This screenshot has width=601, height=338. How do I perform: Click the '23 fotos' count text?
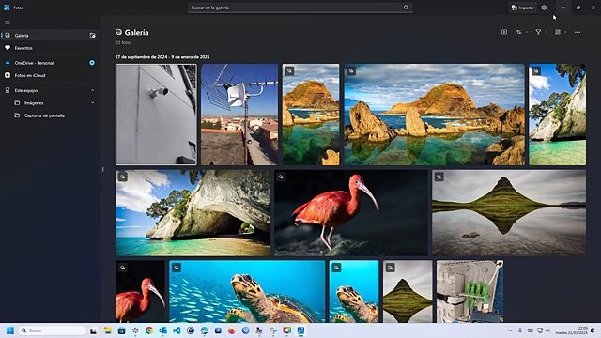click(123, 42)
